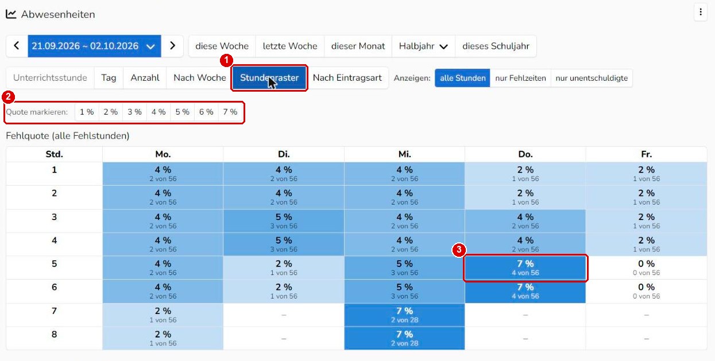Click the Mo. column header

click(163, 154)
